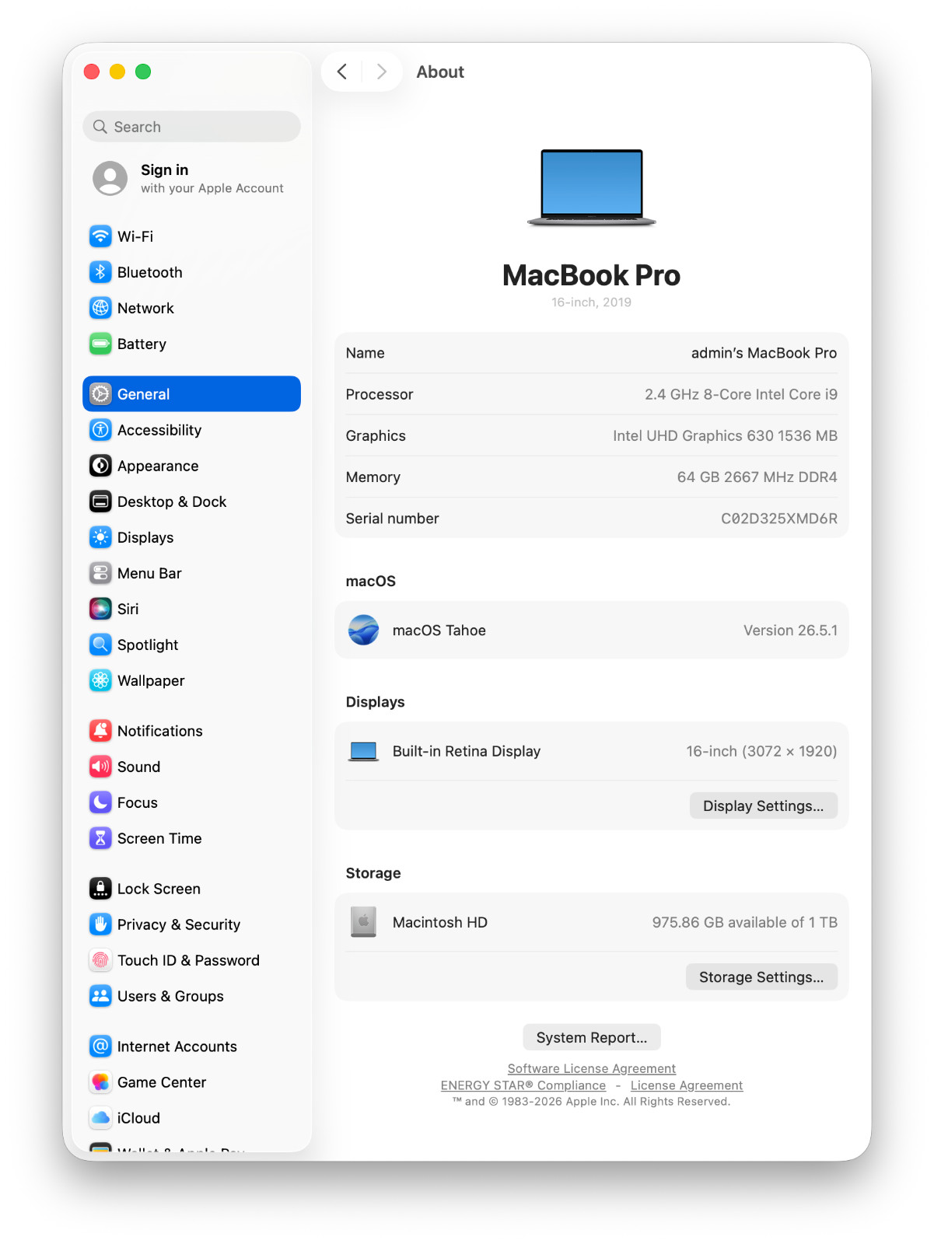
Task: Open Internet Accounts @ icon
Action: click(100, 1047)
